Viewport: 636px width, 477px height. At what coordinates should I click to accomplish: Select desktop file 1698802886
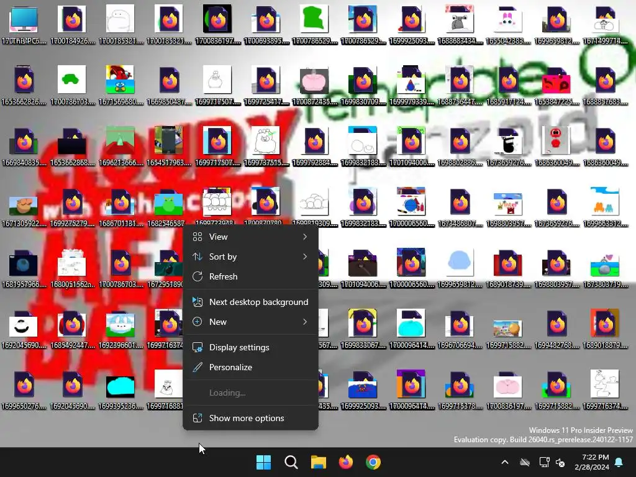tap(460, 147)
